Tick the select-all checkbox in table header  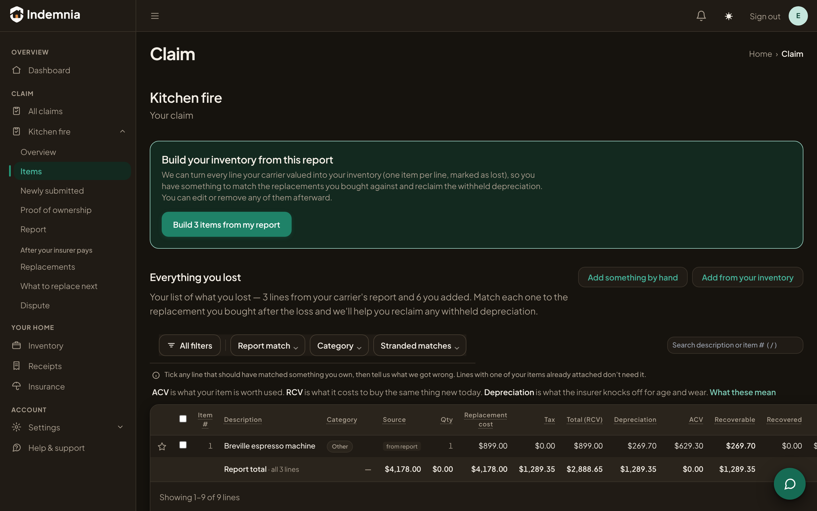click(183, 419)
